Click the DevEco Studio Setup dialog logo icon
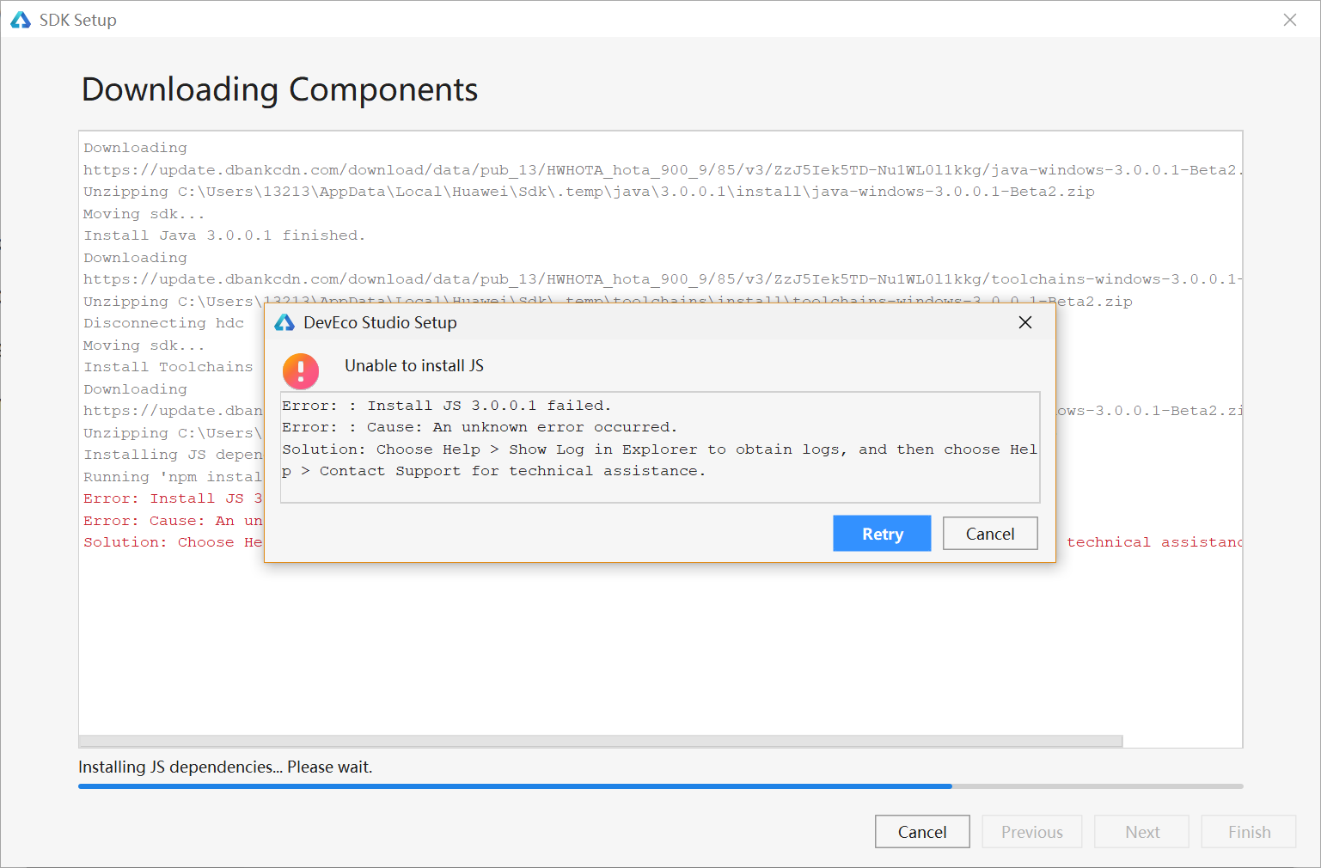Screen dimensions: 1321x868 click(284, 323)
